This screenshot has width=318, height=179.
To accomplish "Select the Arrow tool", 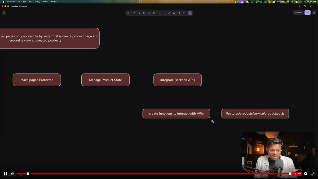I will point(159,13).
